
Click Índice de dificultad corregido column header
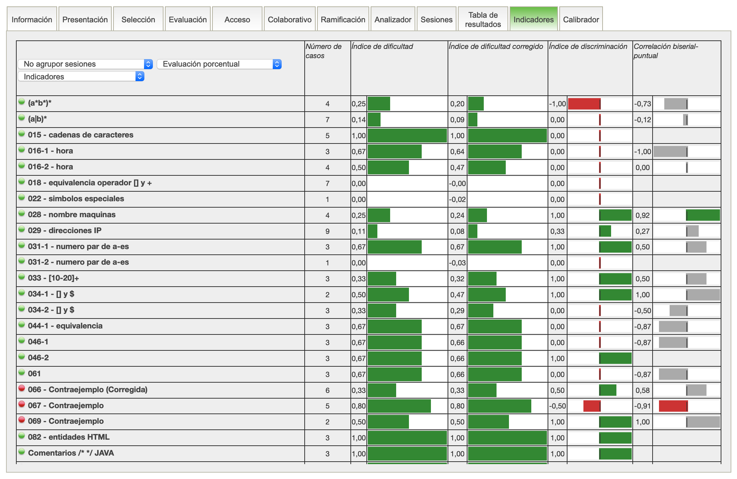coord(496,46)
